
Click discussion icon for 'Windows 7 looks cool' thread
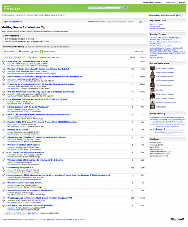tap(4, 69)
